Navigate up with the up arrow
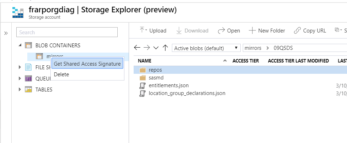347x143 pixels. click(x=165, y=48)
